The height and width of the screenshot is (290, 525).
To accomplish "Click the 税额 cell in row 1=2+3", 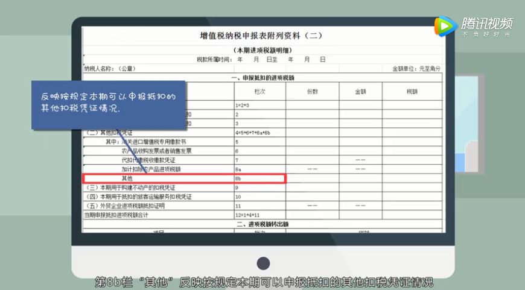I will coord(412,105).
